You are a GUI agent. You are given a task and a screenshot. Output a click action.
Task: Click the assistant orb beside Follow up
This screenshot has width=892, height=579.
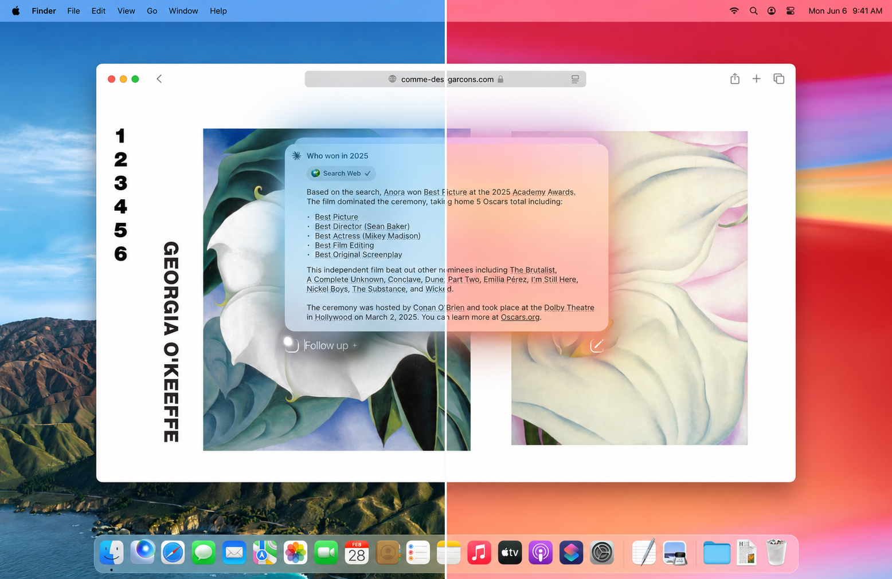[x=291, y=345]
